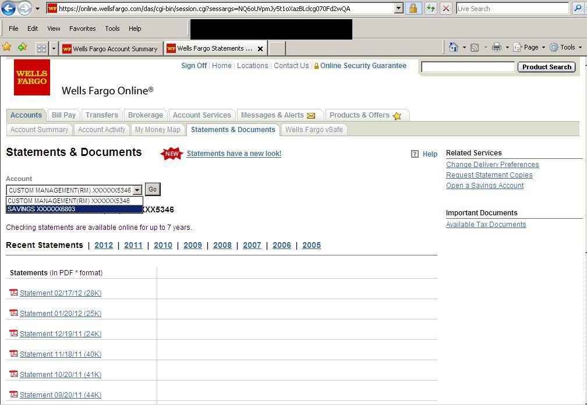The height and width of the screenshot is (405, 587).
Task: Open Request Statement Copies link
Action: pyautogui.click(x=489, y=175)
